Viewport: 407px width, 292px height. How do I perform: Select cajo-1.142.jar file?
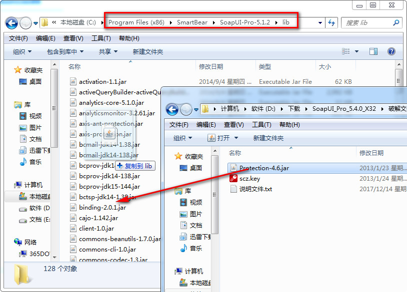[98, 218]
